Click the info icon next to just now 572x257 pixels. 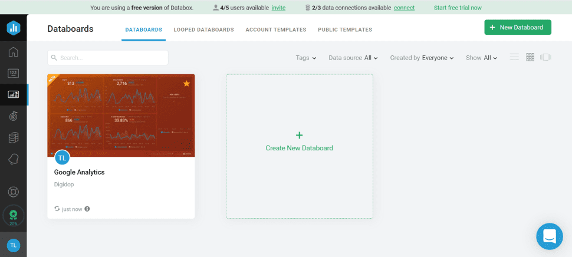pyautogui.click(x=87, y=209)
